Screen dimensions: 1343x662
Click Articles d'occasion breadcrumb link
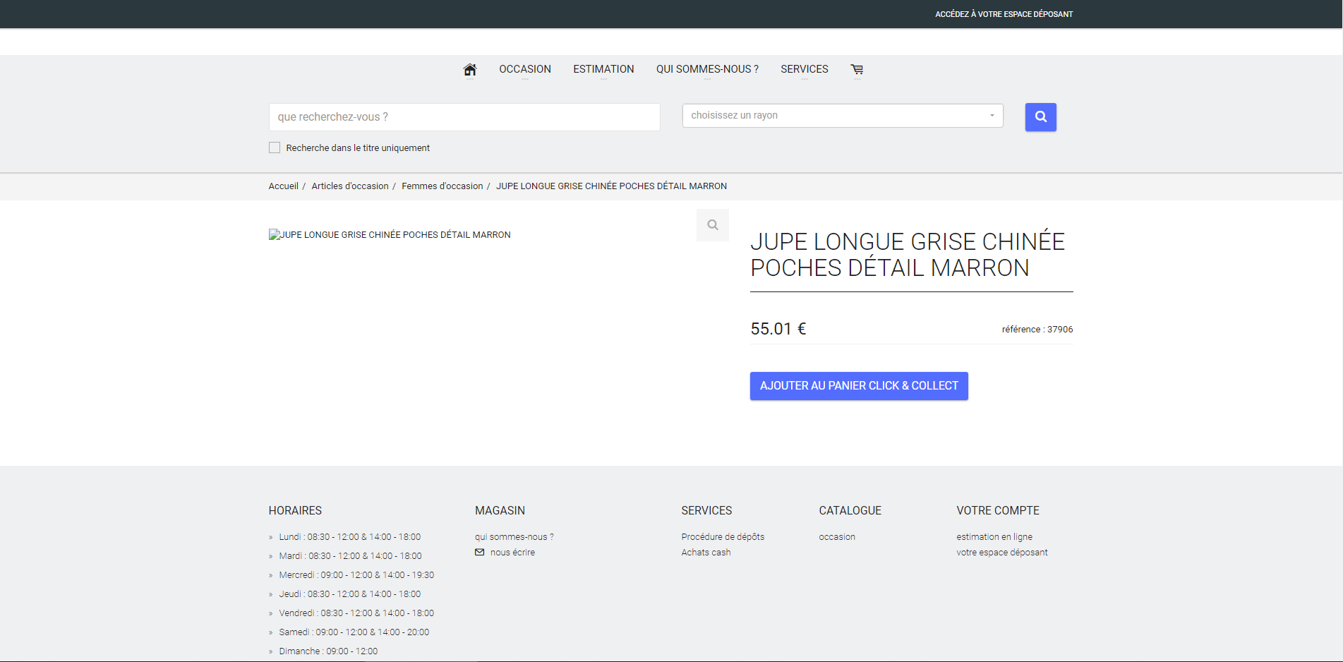350,186
